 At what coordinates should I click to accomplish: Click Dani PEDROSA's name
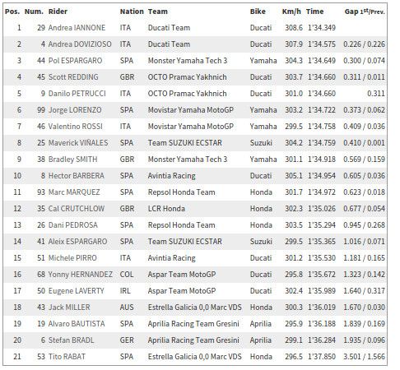pos(73,225)
